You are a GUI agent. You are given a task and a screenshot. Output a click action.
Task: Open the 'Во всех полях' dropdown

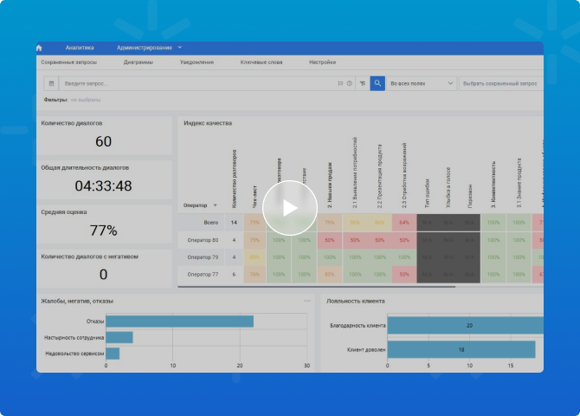point(422,83)
